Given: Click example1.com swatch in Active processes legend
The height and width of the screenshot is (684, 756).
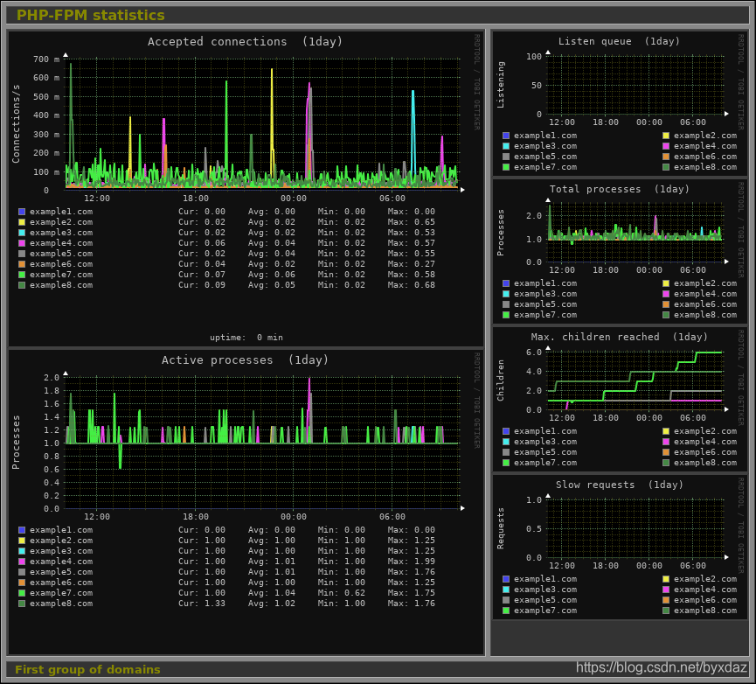Looking at the screenshot, I should click(x=22, y=530).
